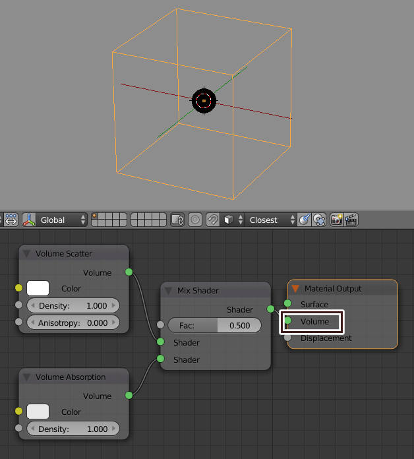Click the Anisotropy value field

tap(73, 322)
